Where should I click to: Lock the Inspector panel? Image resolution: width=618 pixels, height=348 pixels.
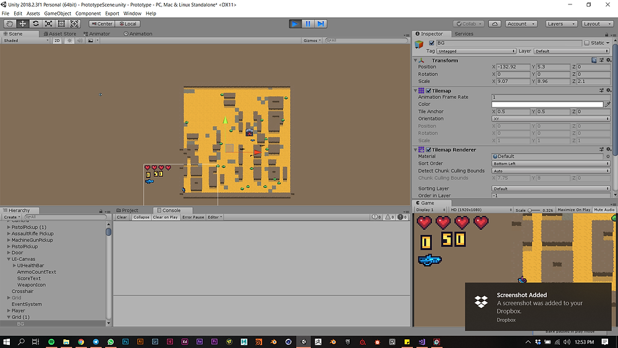(607, 34)
